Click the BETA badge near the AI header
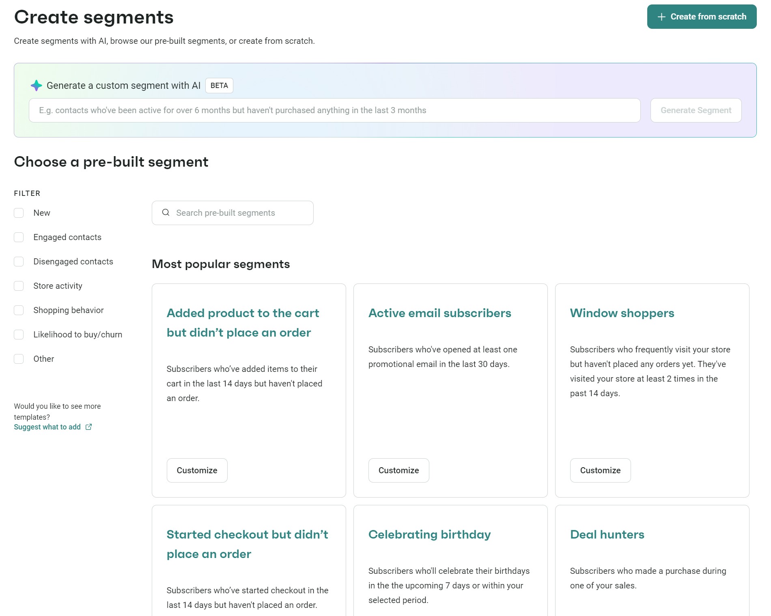 (x=219, y=86)
